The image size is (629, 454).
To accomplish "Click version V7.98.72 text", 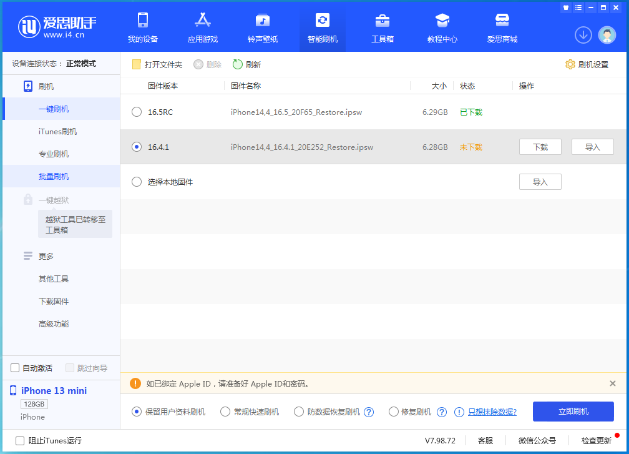I will 440,441.
